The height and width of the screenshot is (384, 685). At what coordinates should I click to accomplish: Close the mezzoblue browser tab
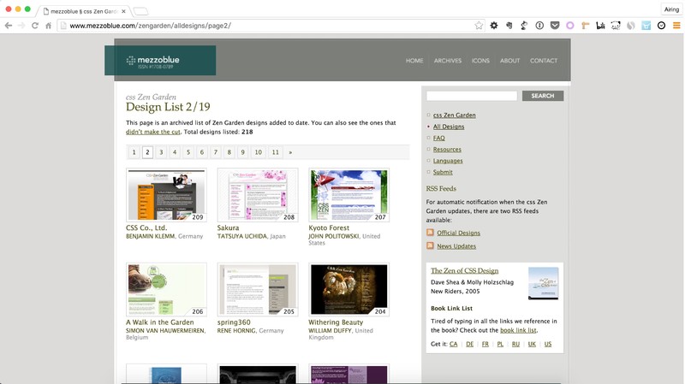pyautogui.click(x=123, y=11)
